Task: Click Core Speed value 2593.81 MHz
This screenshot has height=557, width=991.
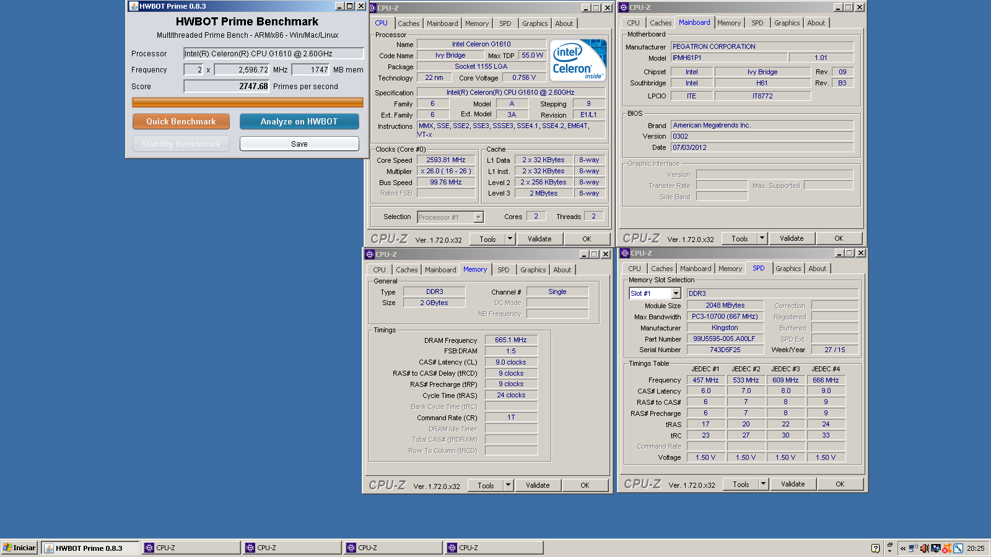Action: click(x=446, y=160)
